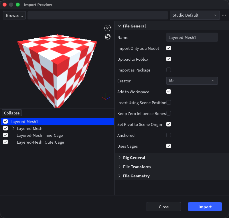Open the three-dots preset options menu
The image size is (229, 218).
(x=224, y=15)
